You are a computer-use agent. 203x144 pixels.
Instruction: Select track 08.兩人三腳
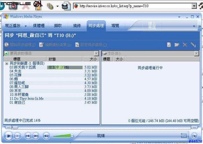pos(19,87)
